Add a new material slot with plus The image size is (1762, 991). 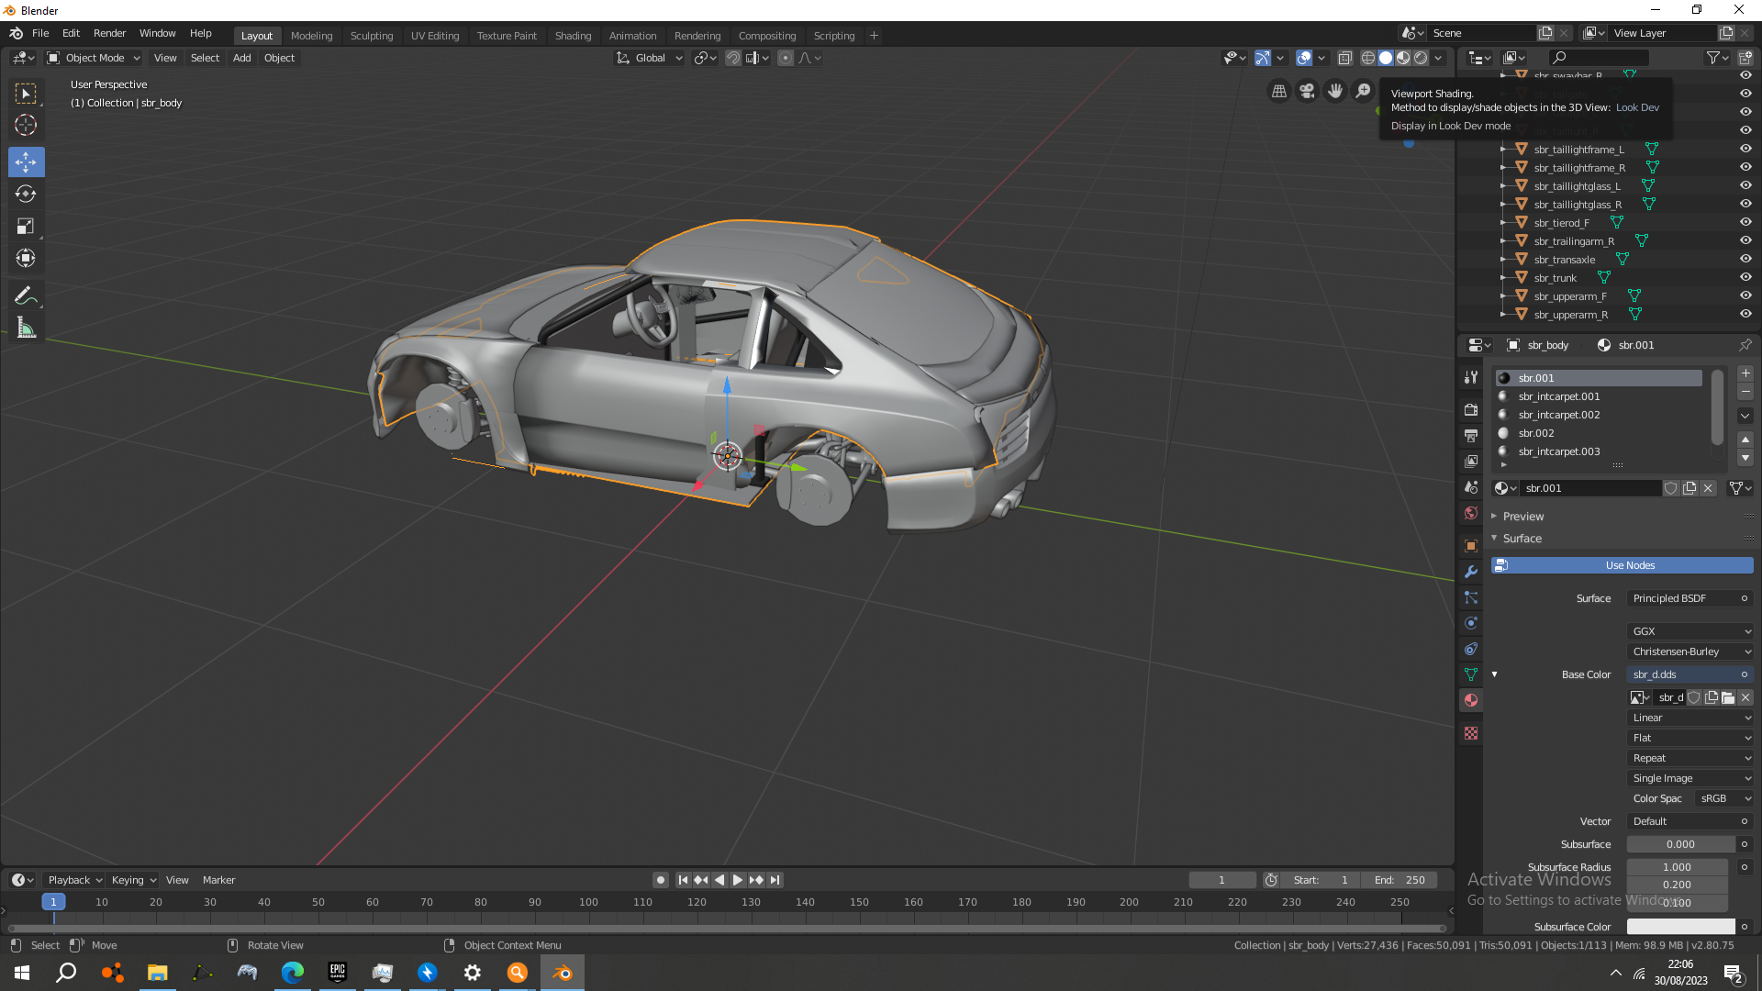coord(1745,373)
